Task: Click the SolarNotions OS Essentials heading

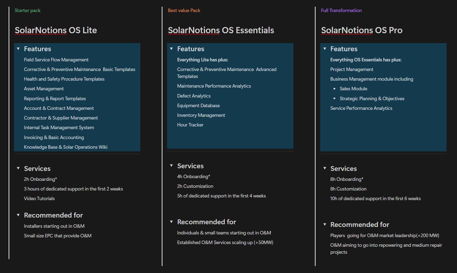Action: click(x=221, y=30)
